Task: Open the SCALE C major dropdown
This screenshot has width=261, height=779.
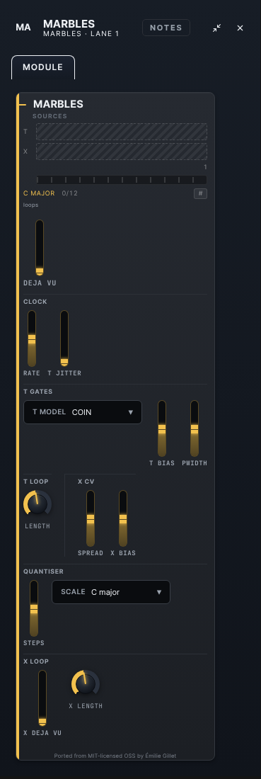Action: coord(111,592)
